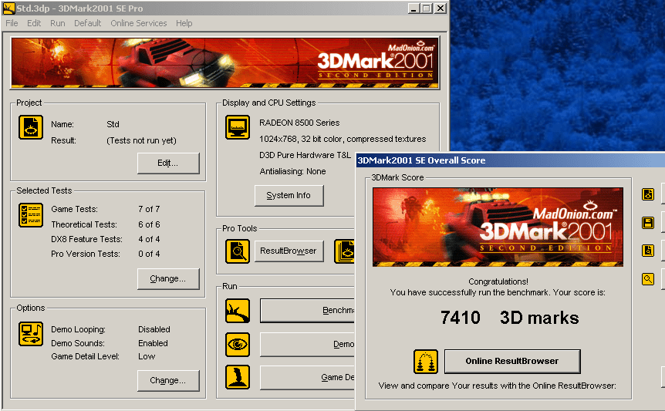Click the topmost yellow icon beside the score banner
665x411 pixels.
(x=647, y=194)
